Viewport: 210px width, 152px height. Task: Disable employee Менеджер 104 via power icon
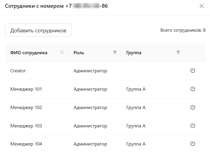click(x=193, y=144)
